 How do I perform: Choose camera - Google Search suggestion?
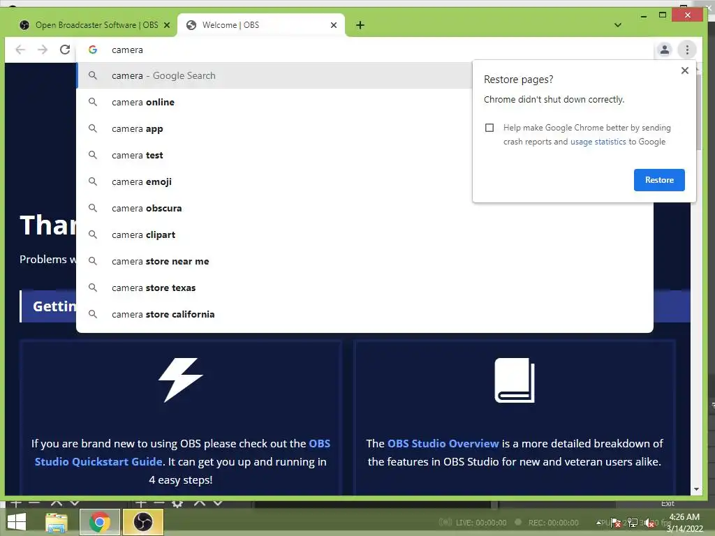tap(274, 75)
